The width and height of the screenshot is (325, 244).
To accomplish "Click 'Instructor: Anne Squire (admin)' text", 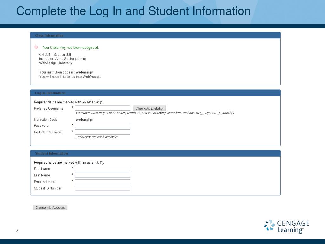I will 63,59.
